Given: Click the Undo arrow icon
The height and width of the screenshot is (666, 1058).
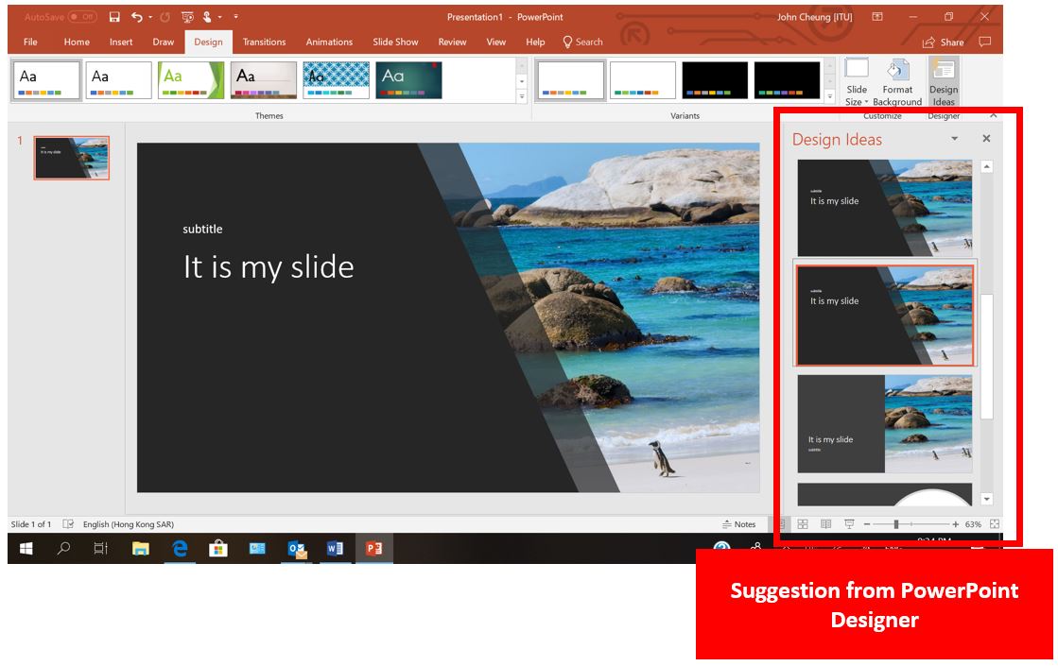Looking at the screenshot, I should tap(137, 17).
